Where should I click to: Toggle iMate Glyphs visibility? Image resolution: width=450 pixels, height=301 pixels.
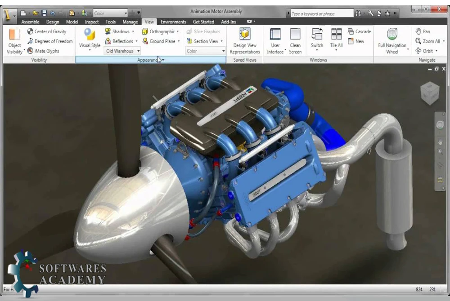pos(43,51)
